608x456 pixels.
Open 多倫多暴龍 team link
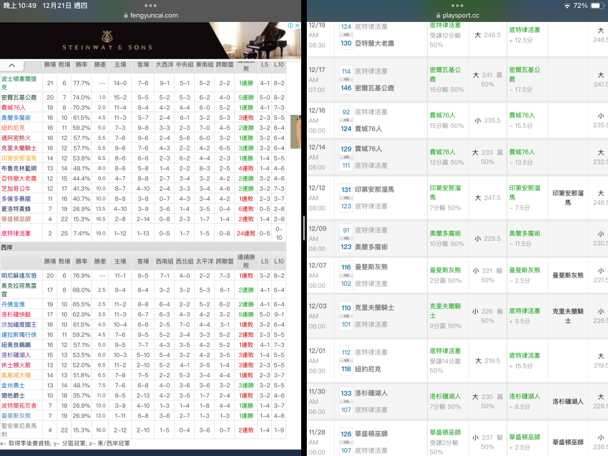coord(16,199)
